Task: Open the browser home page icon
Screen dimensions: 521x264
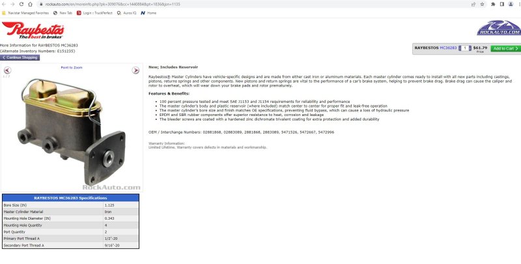Action: click(x=30, y=5)
